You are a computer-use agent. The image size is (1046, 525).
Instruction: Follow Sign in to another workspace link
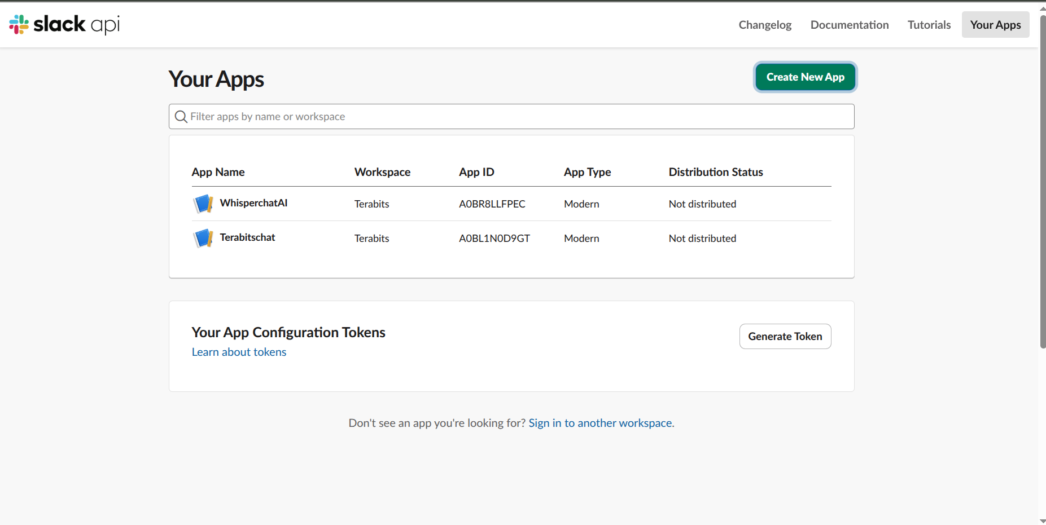tap(600, 423)
